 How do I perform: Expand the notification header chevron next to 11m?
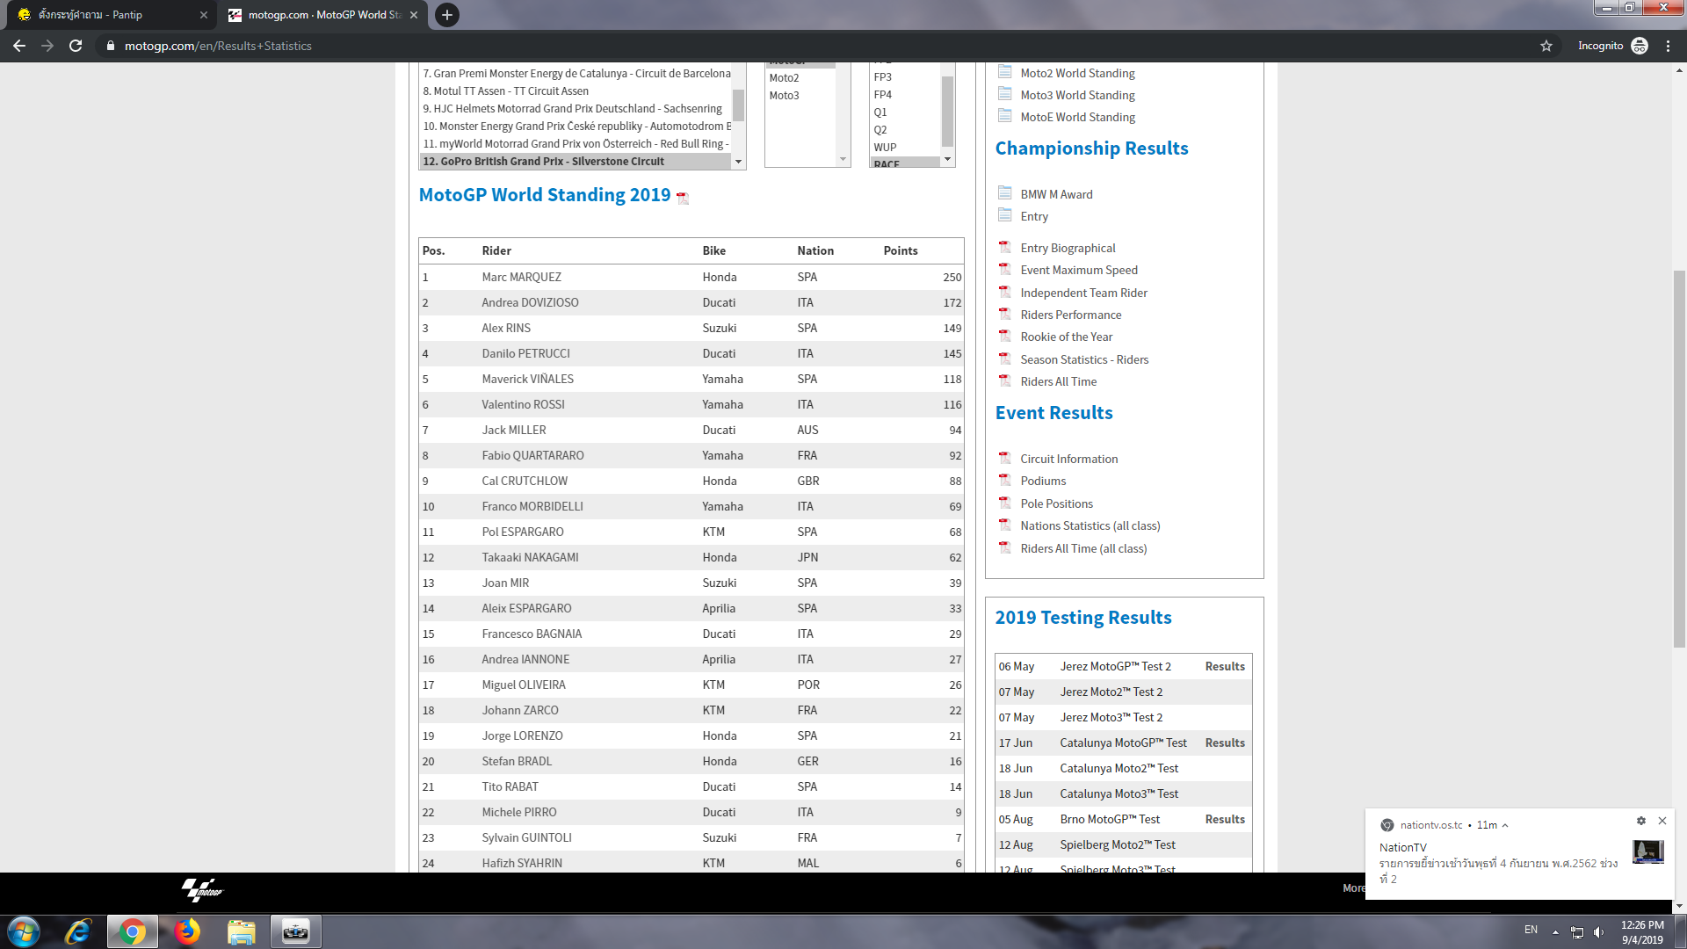tap(1505, 825)
